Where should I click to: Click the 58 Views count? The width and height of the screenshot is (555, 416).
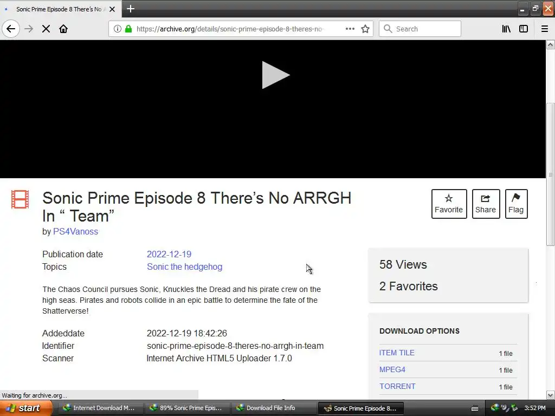403,264
